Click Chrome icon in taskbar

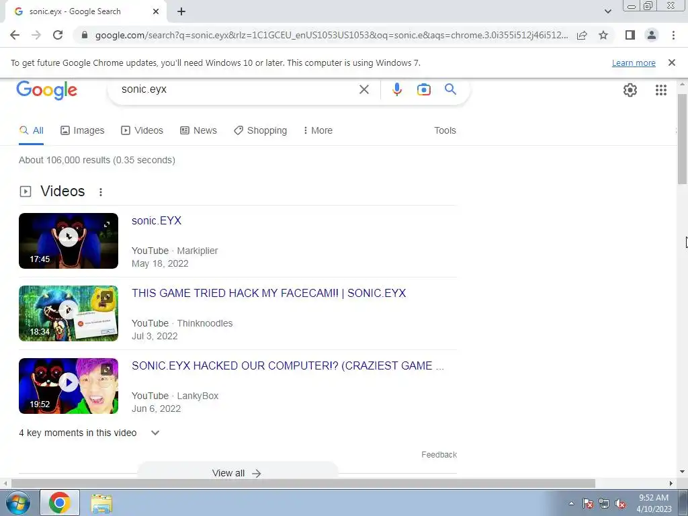60,503
